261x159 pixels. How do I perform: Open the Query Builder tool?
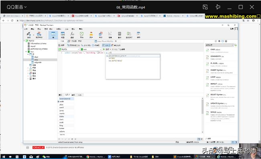tap(73, 45)
